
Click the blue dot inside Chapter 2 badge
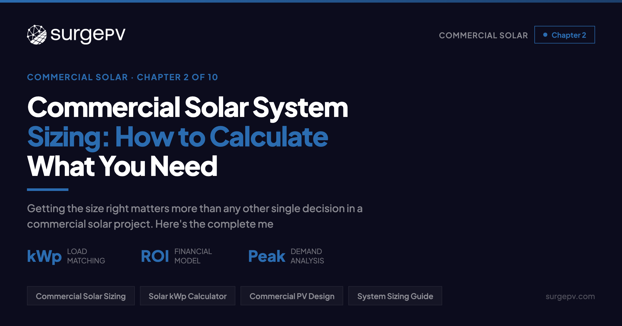[x=546, y=34]
